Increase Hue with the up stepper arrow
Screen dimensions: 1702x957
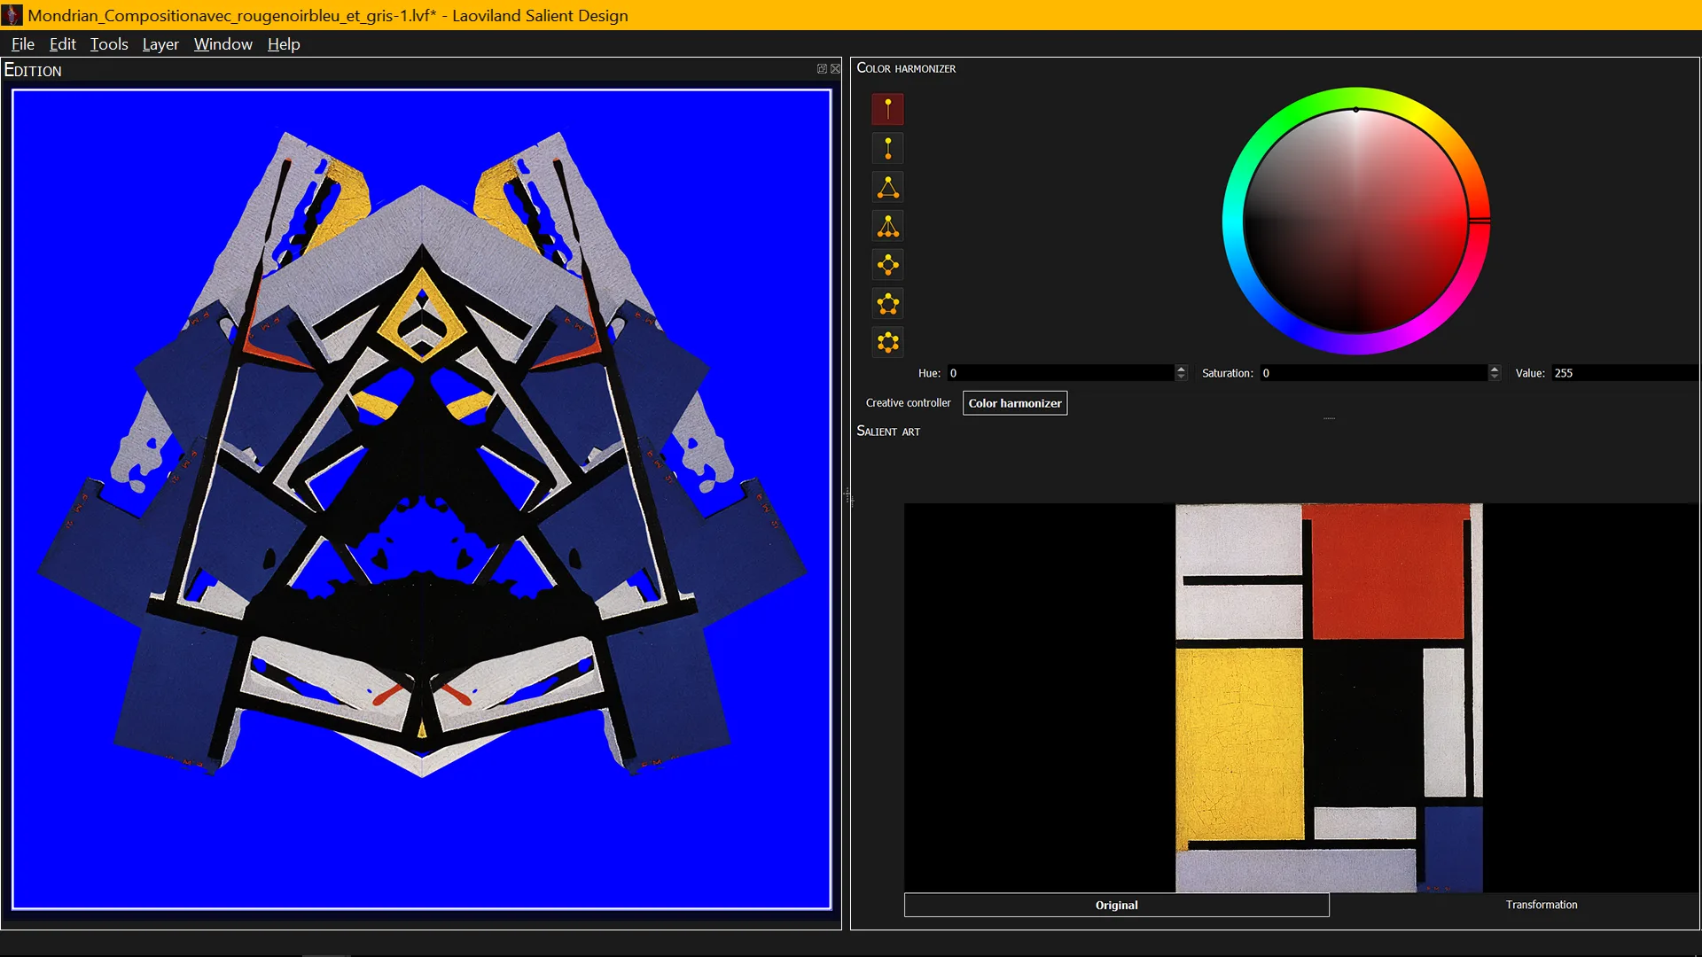[1181, 369]
